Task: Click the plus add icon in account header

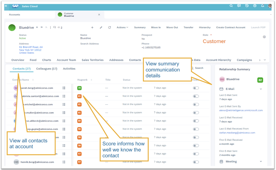Action: point(92,27)
